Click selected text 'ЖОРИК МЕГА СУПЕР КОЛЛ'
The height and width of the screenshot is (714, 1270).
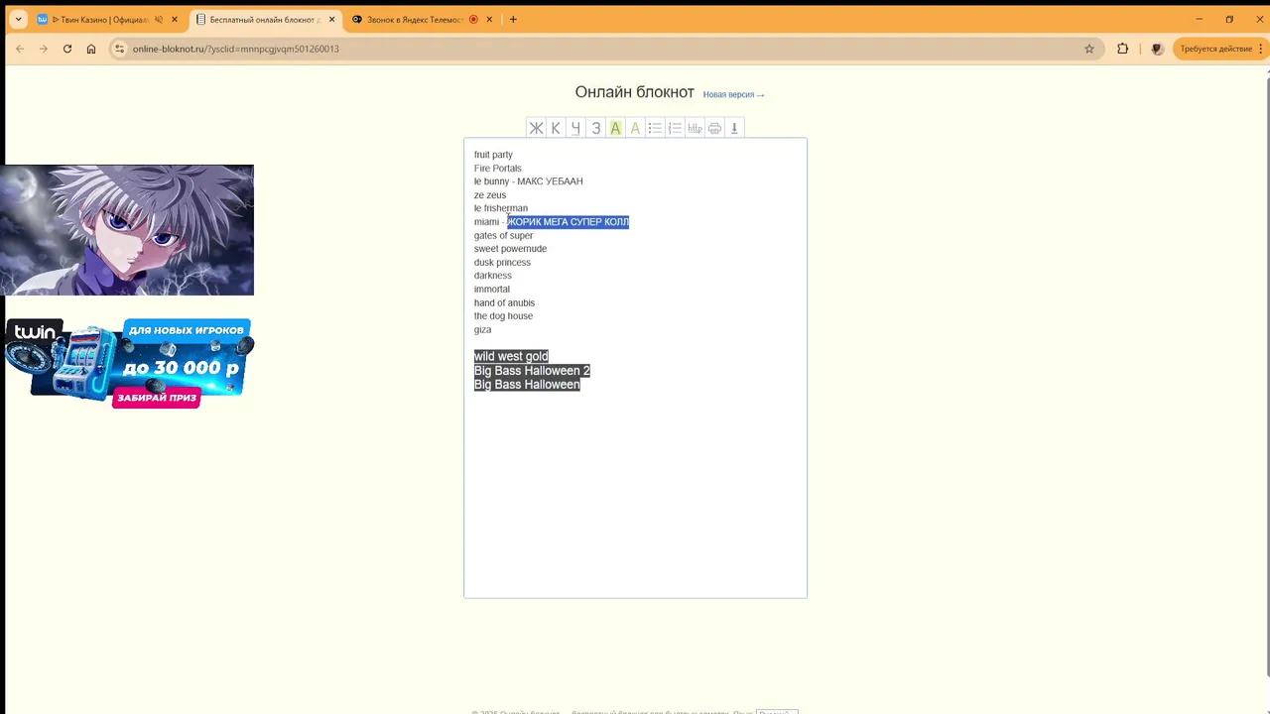(569, 222)
